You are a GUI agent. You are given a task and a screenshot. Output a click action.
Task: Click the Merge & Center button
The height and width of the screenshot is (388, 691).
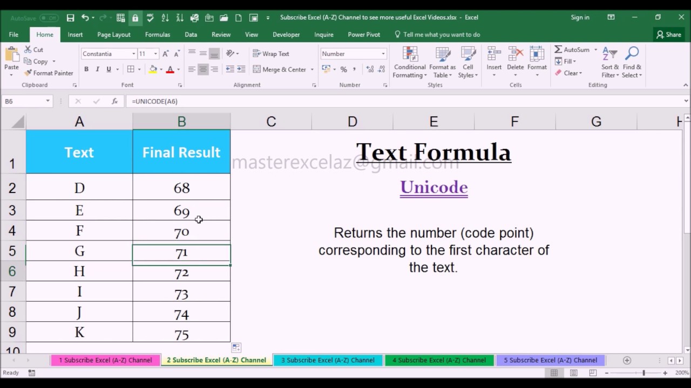tap(280, 70)
